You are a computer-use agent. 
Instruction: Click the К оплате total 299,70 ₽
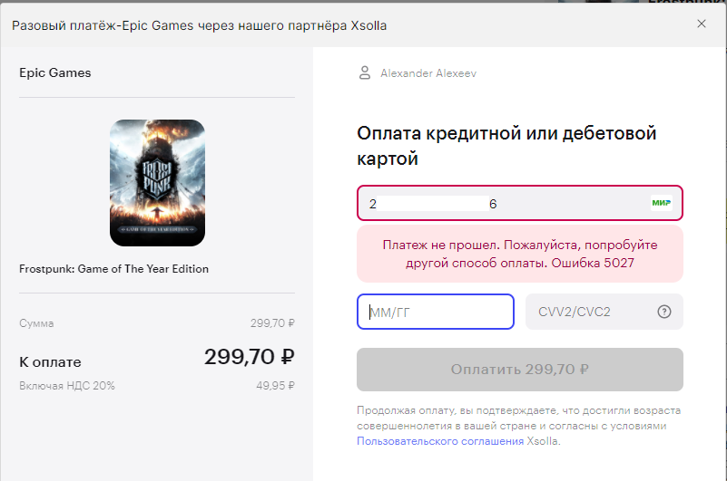click(249, 357)
